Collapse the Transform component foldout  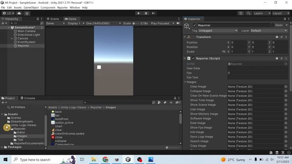pos(185,37)
